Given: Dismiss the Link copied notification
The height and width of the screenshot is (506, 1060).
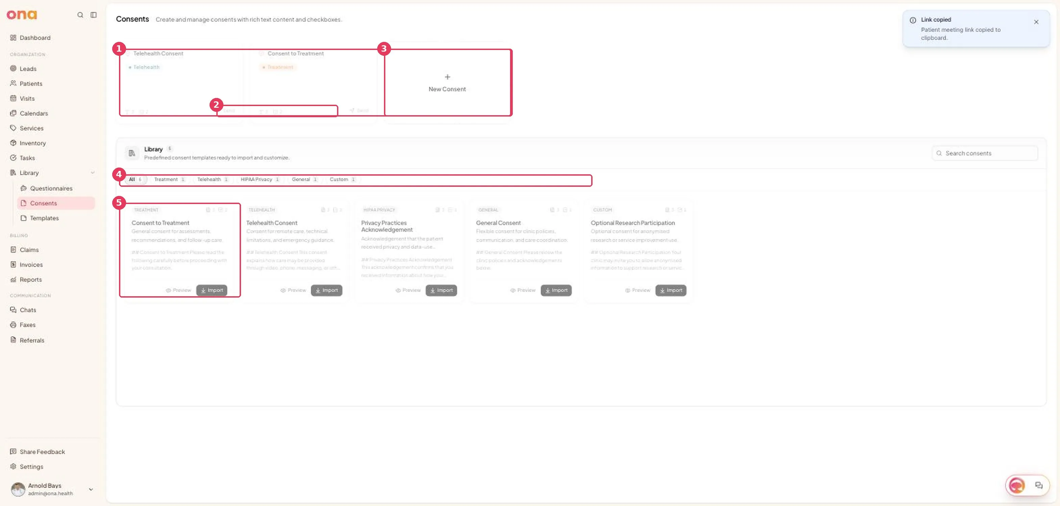Looking at the screenshot, I should pos(1036,22).
